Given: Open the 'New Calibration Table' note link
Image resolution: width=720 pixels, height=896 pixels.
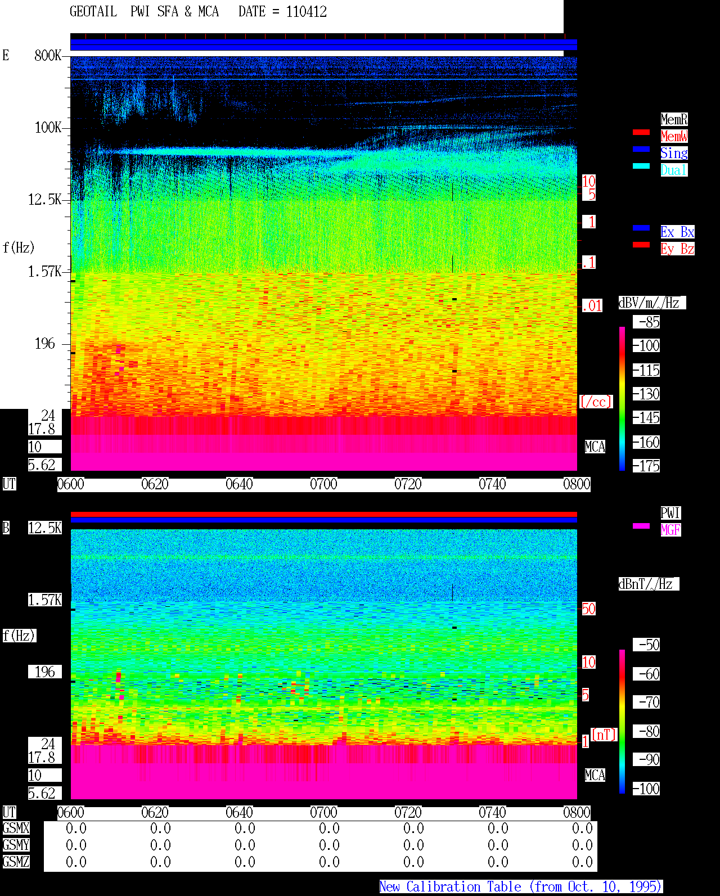Looking at the screenshot, I should click(521, 886).
